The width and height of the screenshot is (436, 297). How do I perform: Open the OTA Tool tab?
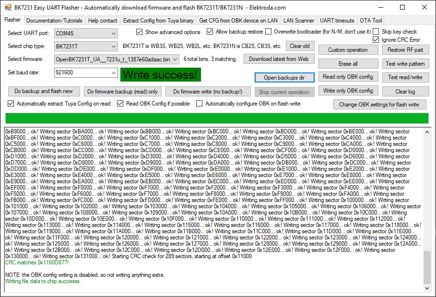click(371, 21)
